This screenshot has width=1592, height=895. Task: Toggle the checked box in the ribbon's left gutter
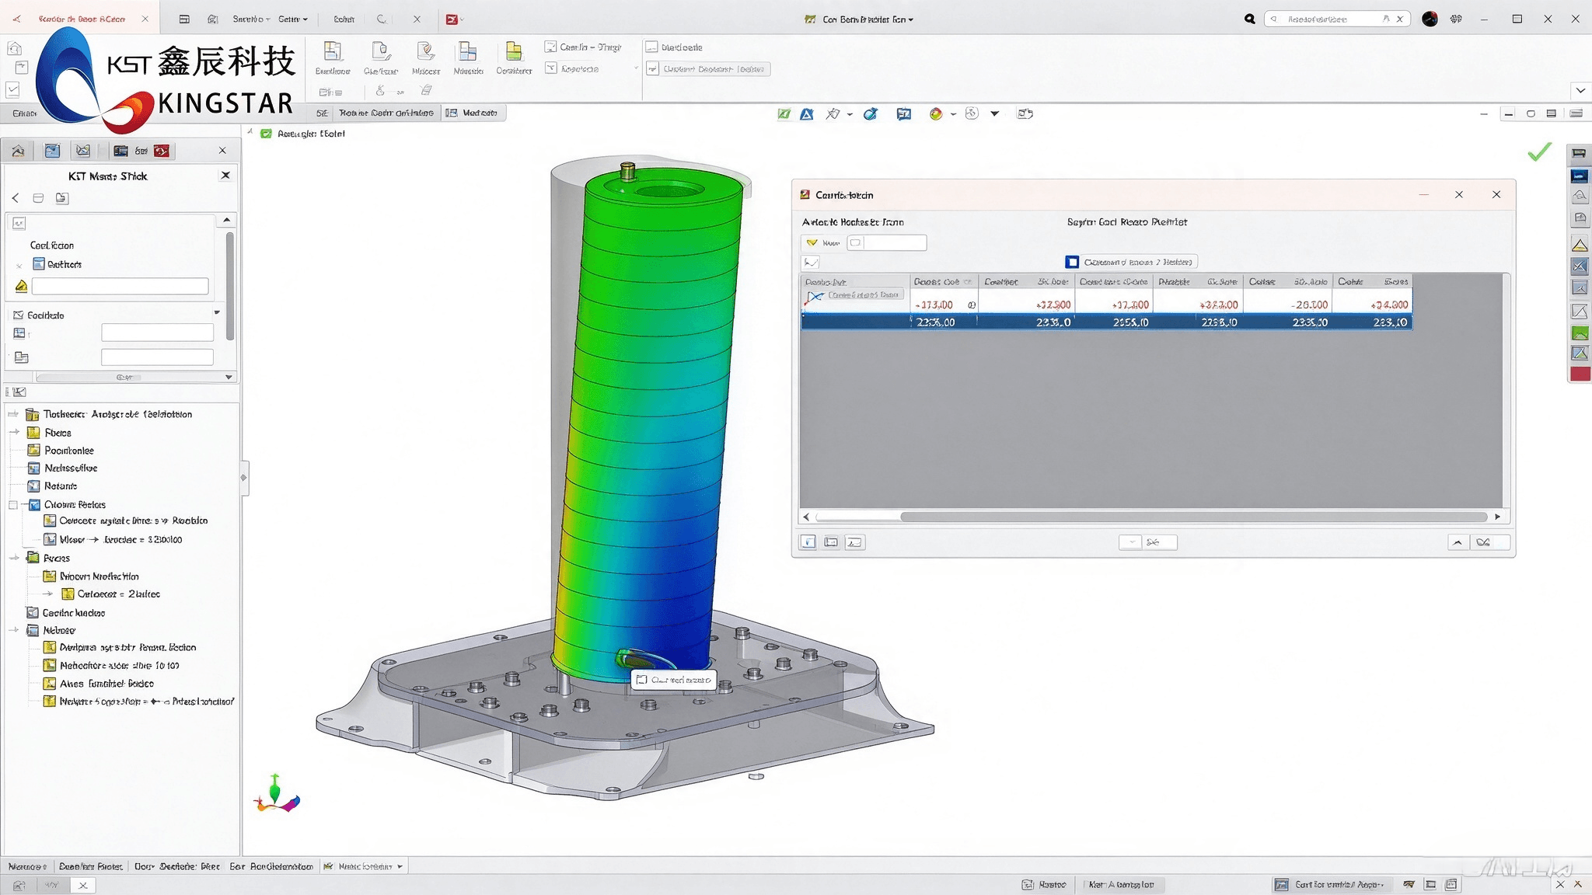(x=13, y=89)
